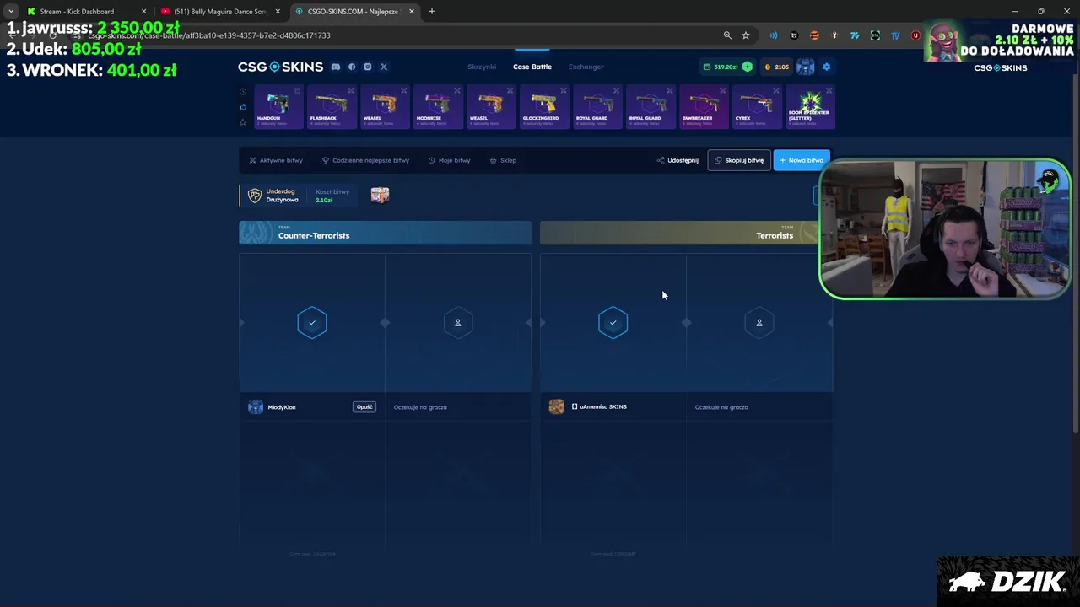Image resolution: width=1080 pixels, height=607 pixels.
Task: Click the blue sound-waves extension icon
Action: coord(774,35)
